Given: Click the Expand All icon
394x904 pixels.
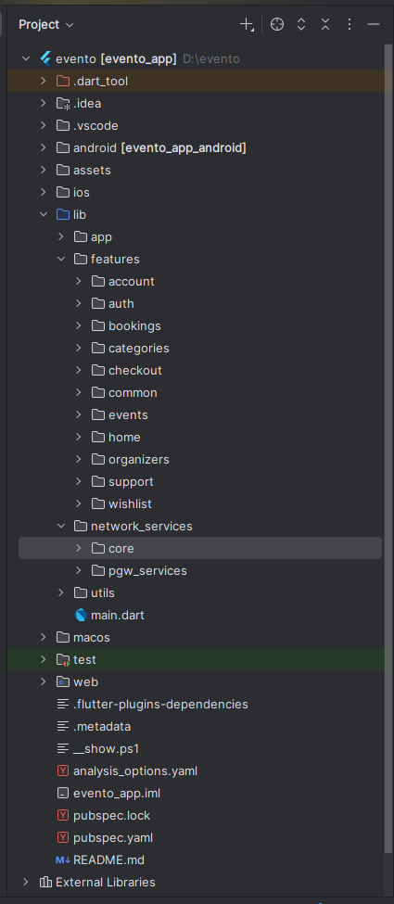Looking at the screenshot, I should 301,24.
